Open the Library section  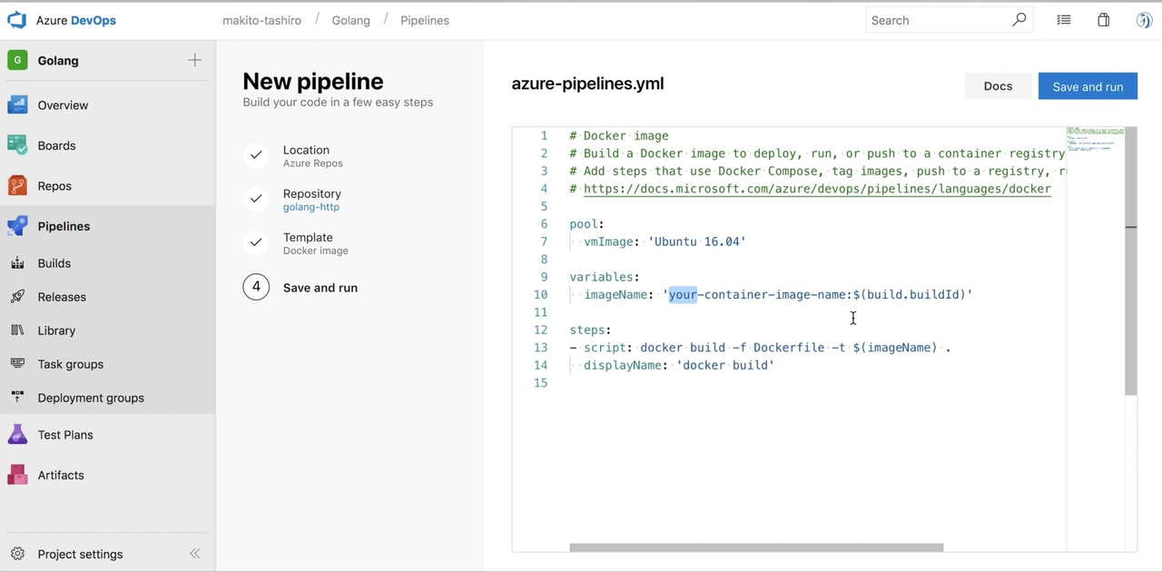point(56,330)
